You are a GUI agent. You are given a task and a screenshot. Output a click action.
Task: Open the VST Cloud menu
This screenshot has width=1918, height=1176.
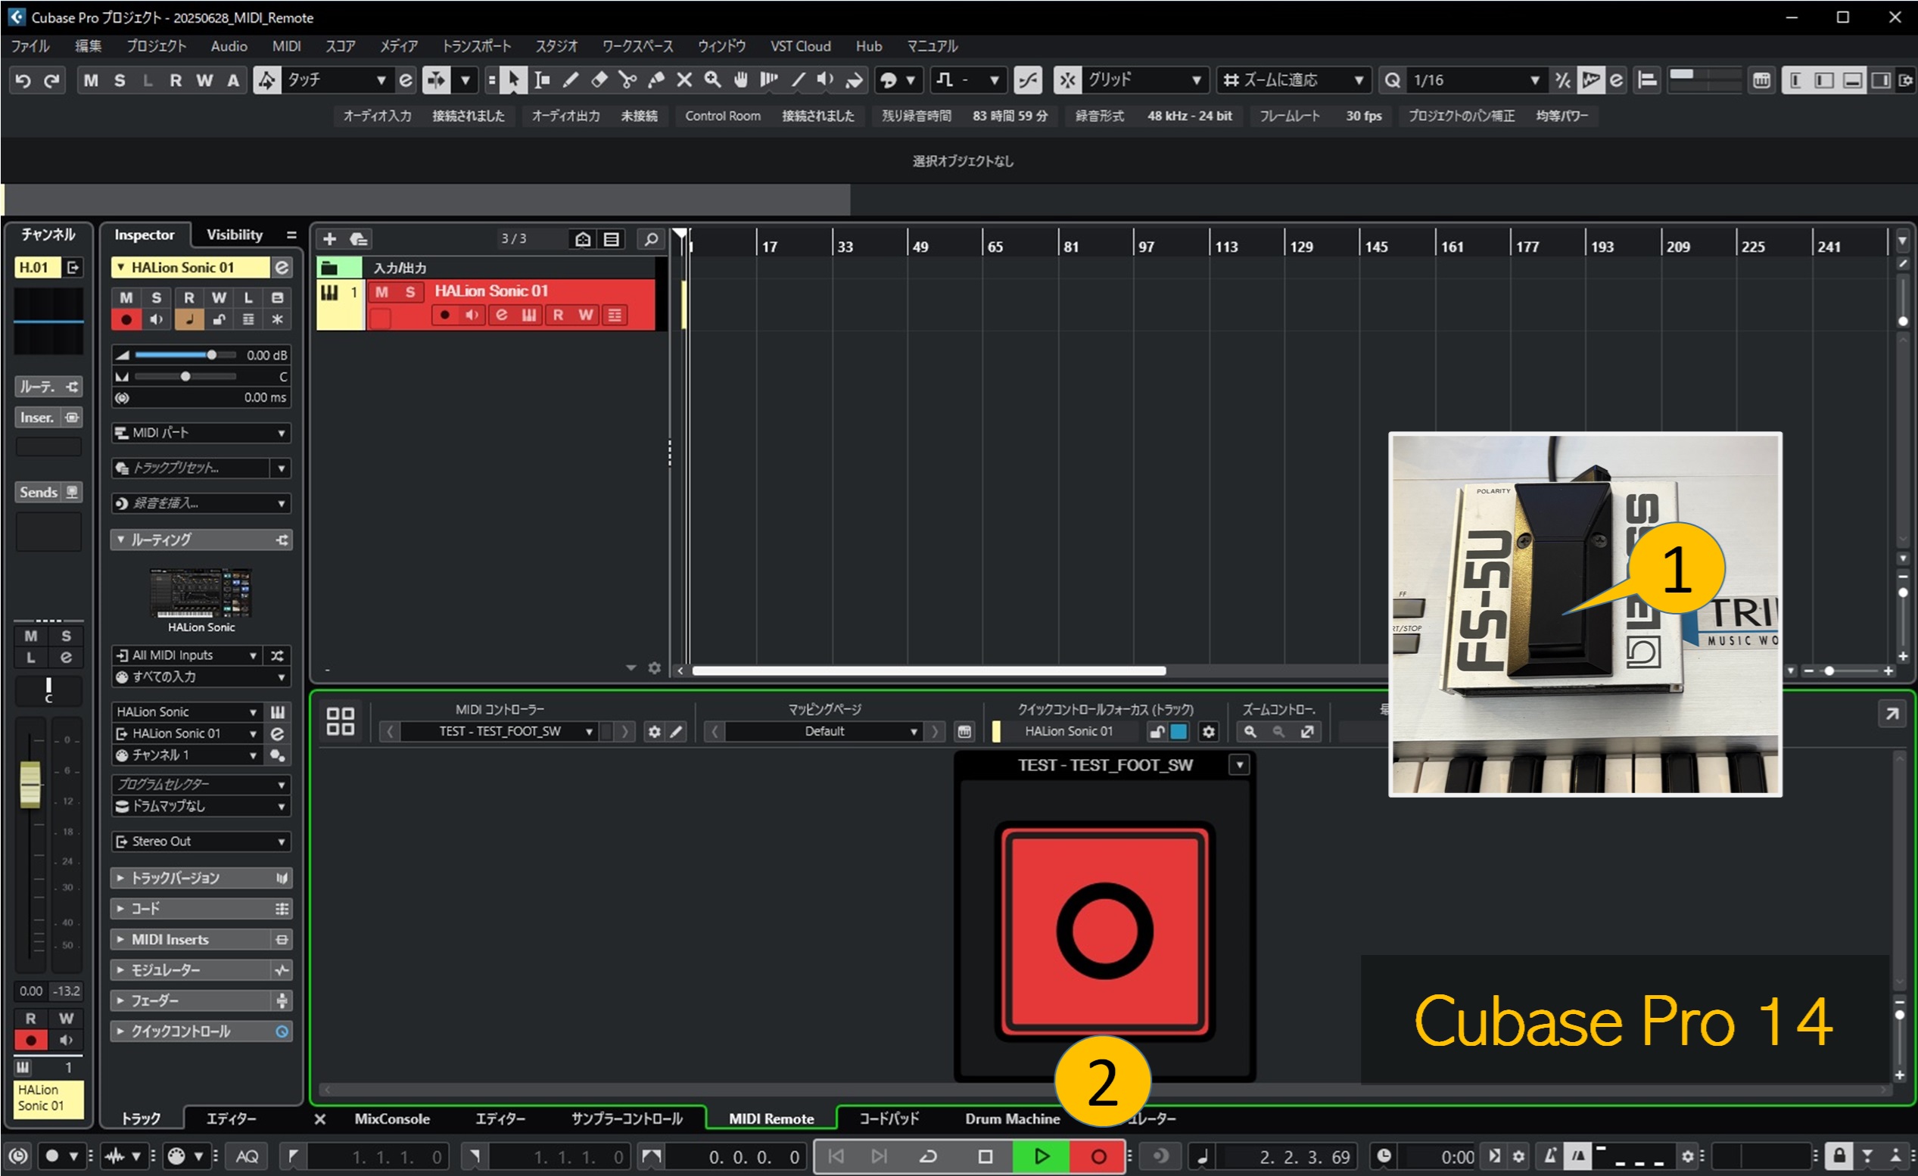[x=800, y=47]
